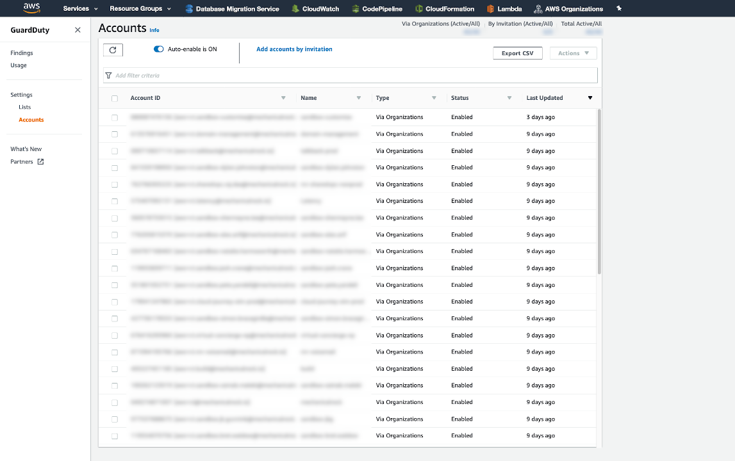Open Status column filter arrow

pos(509,98)
